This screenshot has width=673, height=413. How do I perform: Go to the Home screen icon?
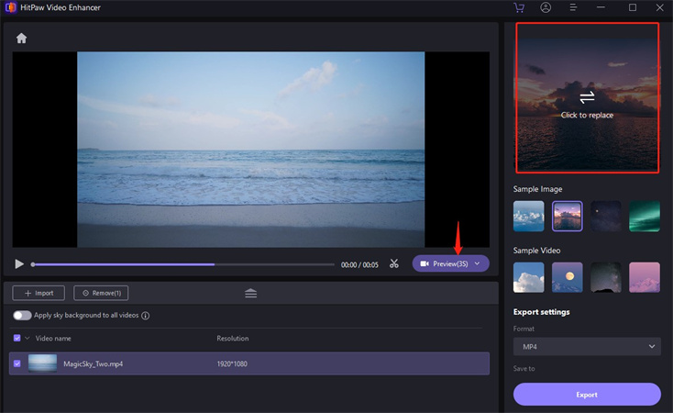click(x=21, y=39)
